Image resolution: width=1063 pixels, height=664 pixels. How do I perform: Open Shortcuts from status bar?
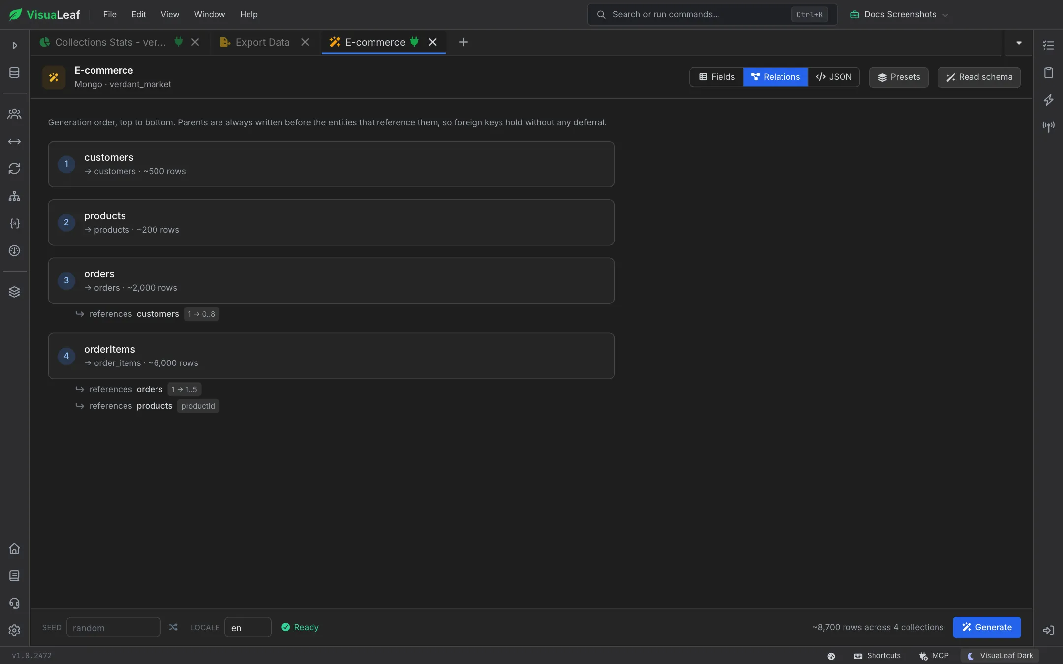pyautogui.click(x=877, y=656)
